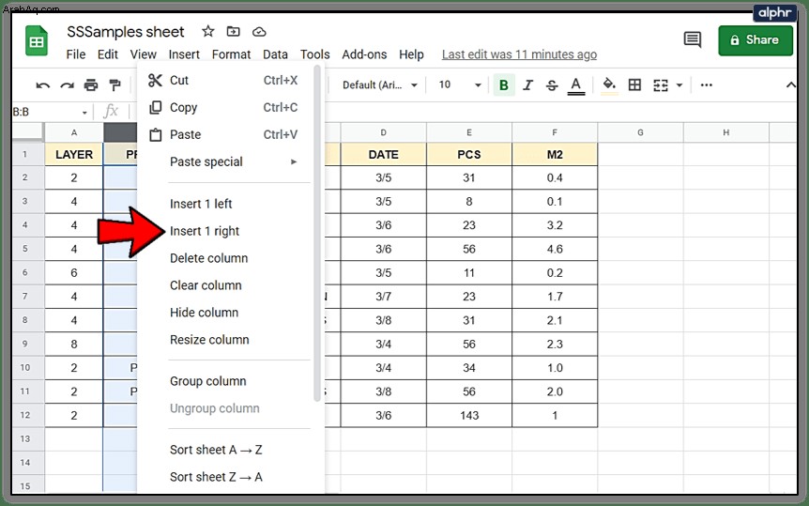Screen dimensions: 809x506
Task: Select column G header
Action: tap(640, 132)
